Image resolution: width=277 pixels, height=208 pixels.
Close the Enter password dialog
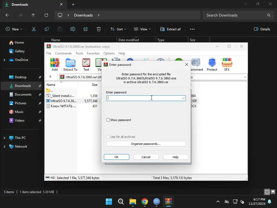tap(187, 64)
